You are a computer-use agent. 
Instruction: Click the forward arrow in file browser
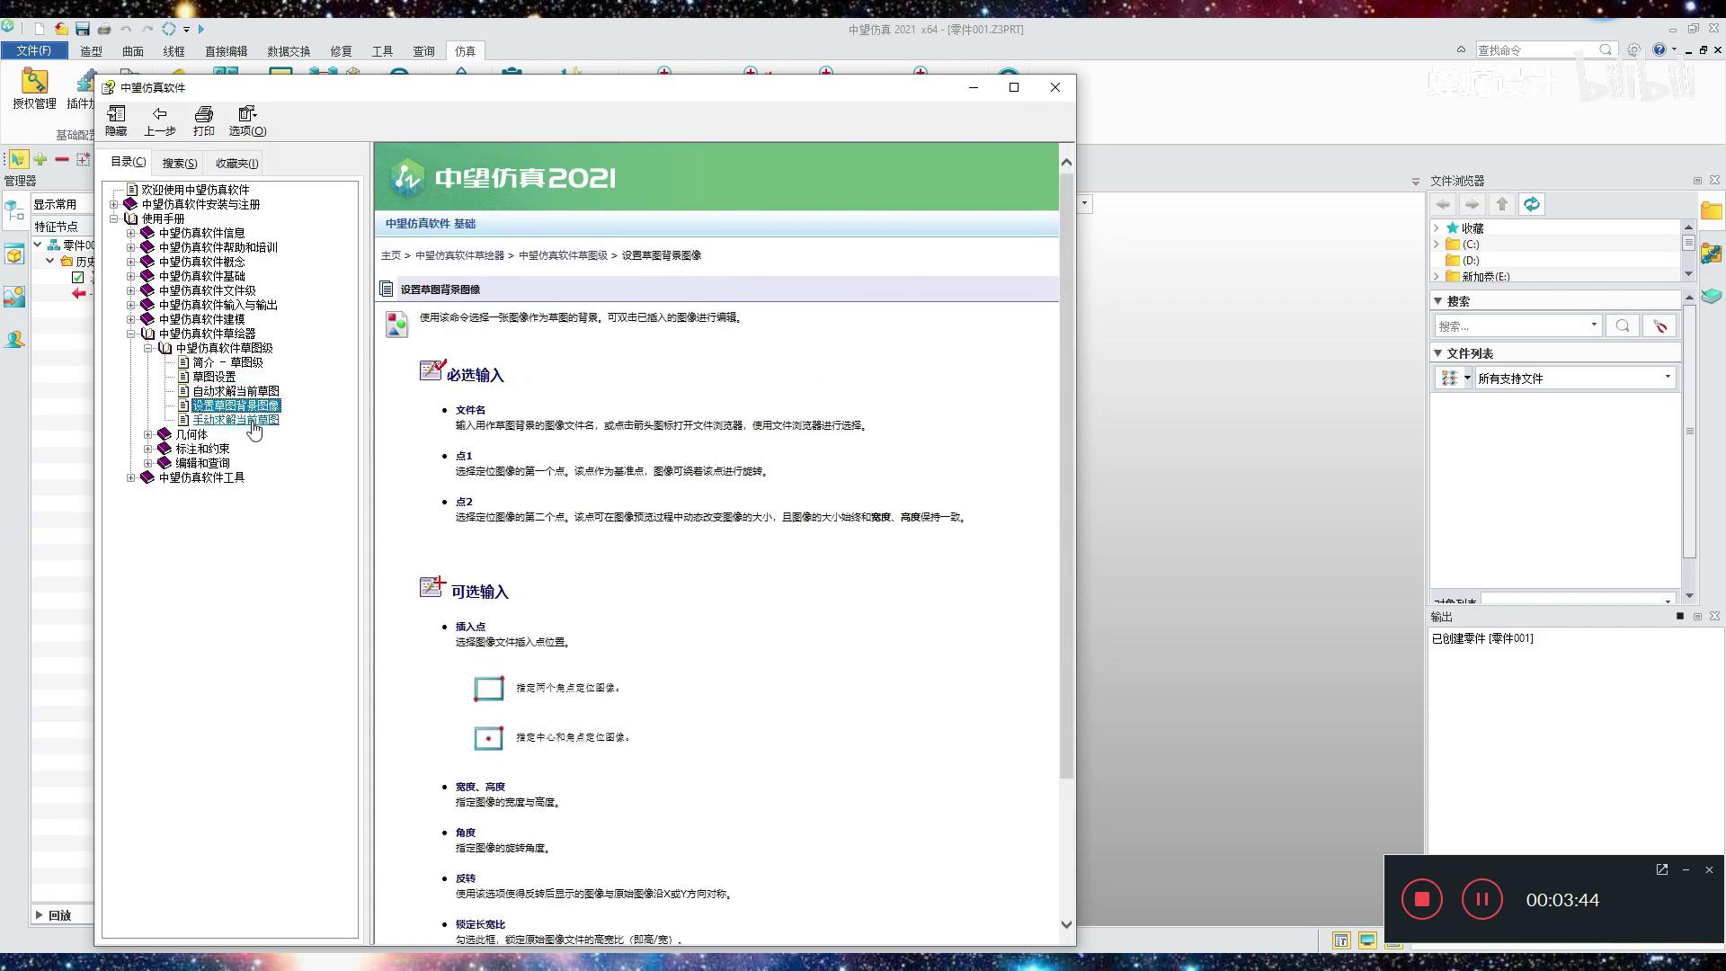(1472, 204)
